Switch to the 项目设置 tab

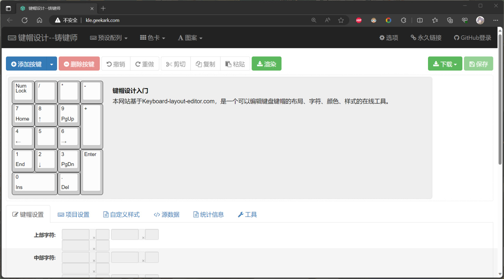(74, 214)
